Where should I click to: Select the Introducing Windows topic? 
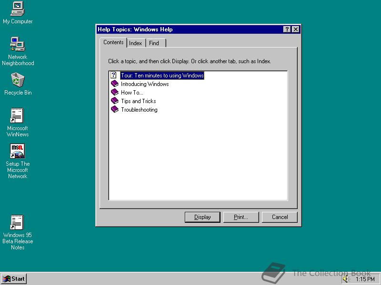coord(145,84)
